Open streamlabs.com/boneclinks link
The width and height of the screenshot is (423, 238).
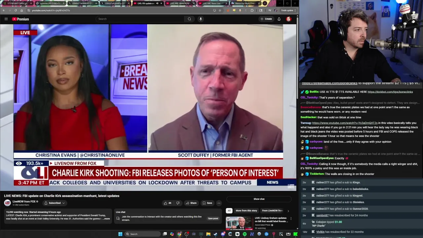(x=329, y=83)
